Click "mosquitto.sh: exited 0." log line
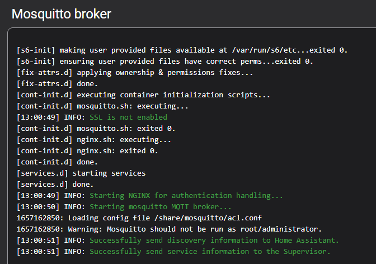This screenshot has width=376, height=264. click(96, 129)
